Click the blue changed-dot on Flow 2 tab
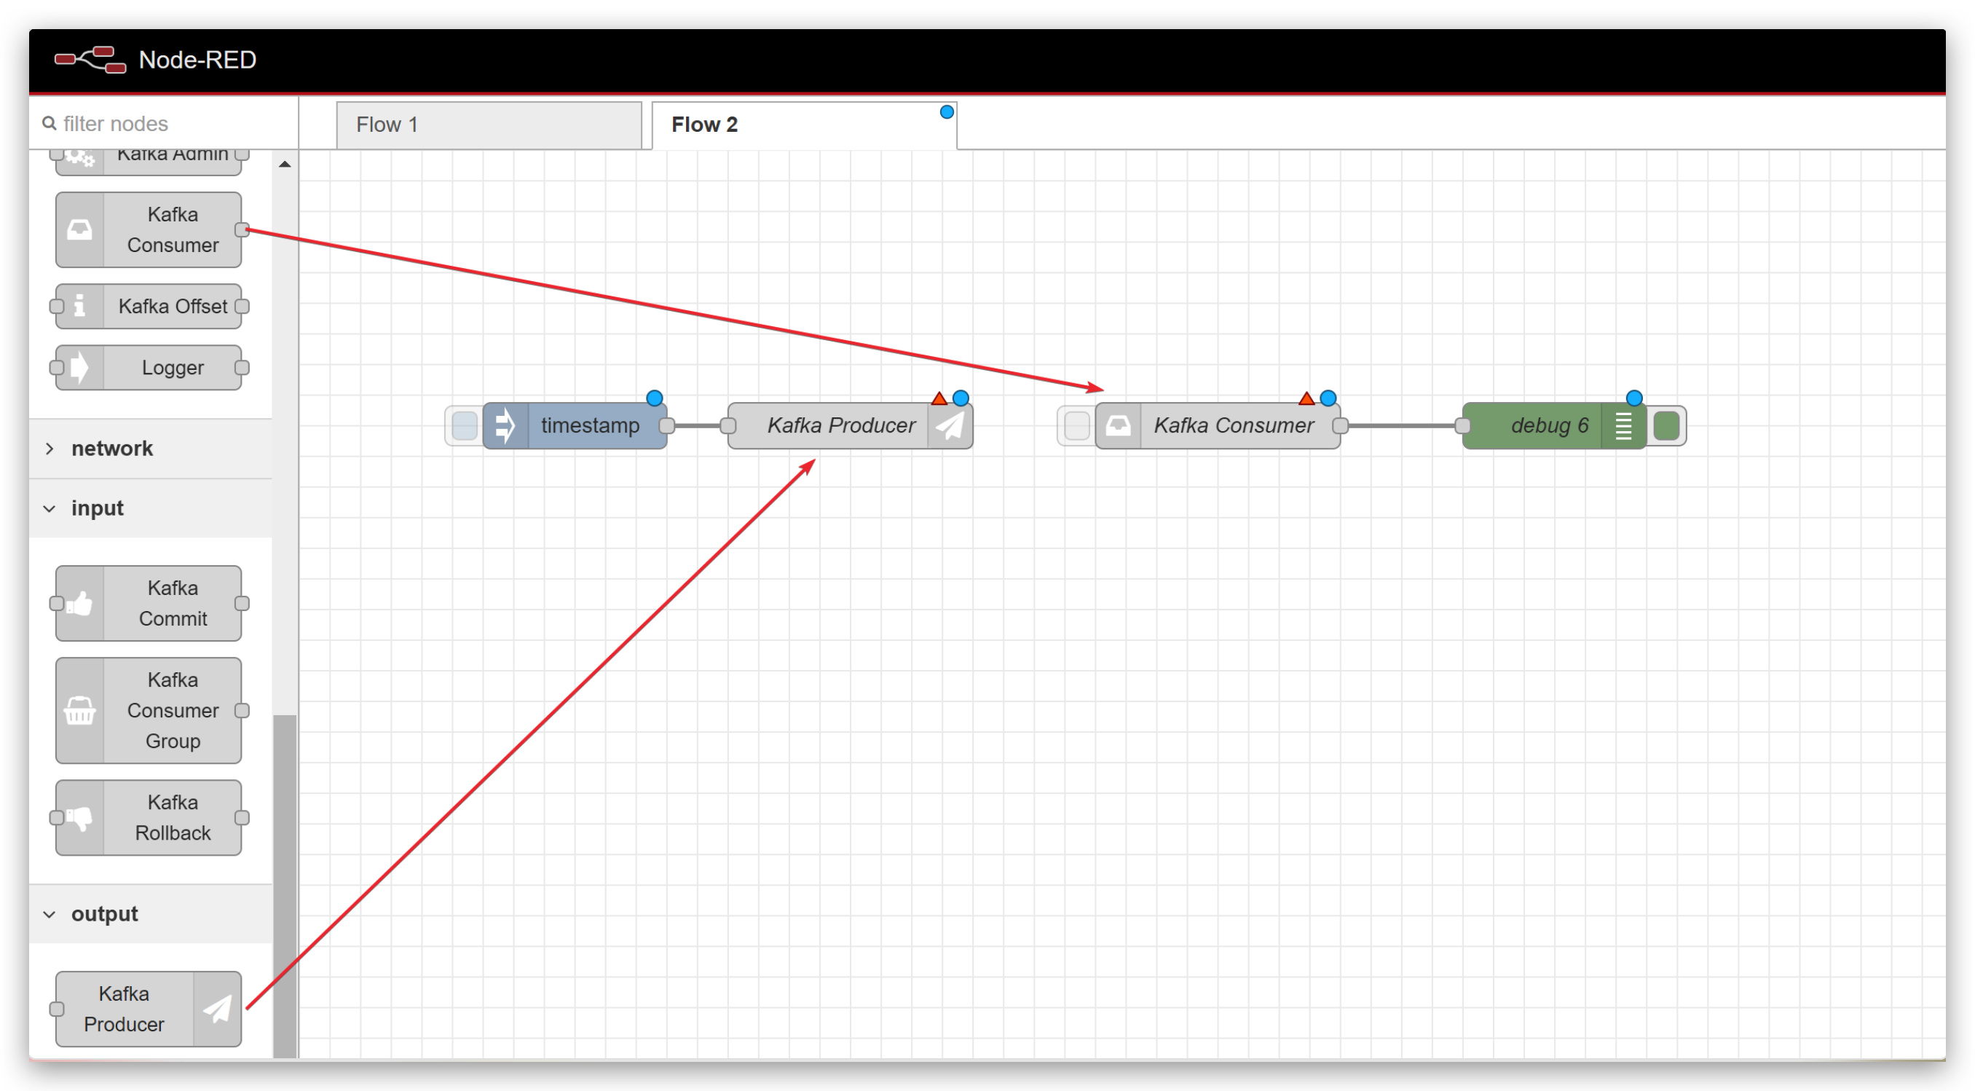The width and height of the screenshot is (1975, 1091). coord(947,112)
